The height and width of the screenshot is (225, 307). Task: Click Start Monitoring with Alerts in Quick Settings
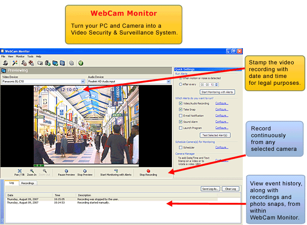(217, 92)
